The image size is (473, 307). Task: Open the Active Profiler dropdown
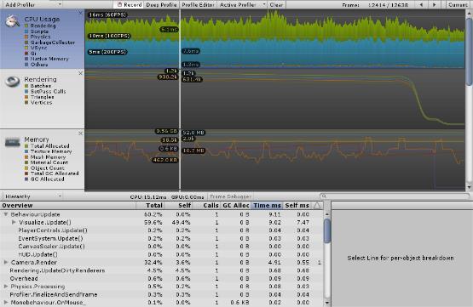click(x=242, y=4)
